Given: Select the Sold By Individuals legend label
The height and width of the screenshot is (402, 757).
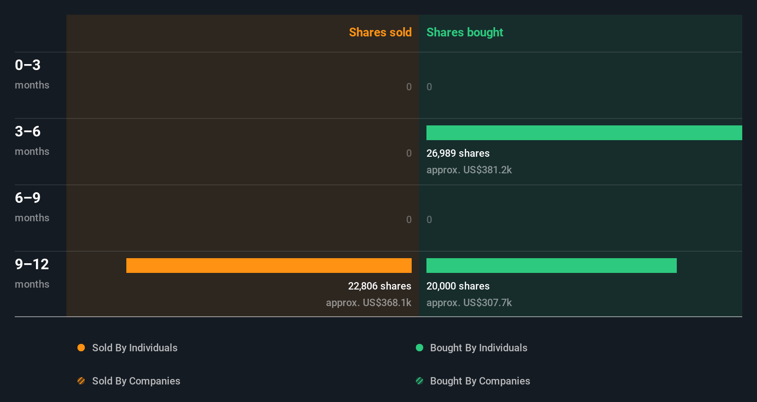Looking at the screenshot, I should [x=135, y=348].
